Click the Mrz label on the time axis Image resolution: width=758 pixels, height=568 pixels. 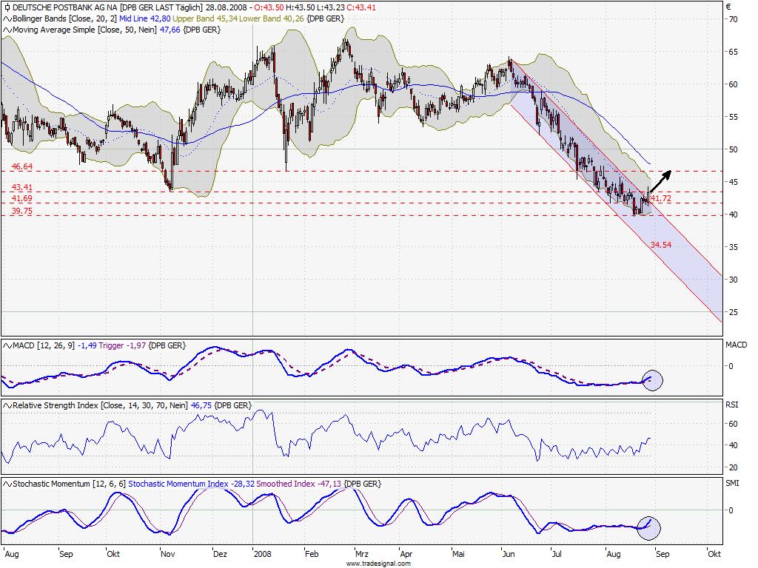[x=361, y=554]
